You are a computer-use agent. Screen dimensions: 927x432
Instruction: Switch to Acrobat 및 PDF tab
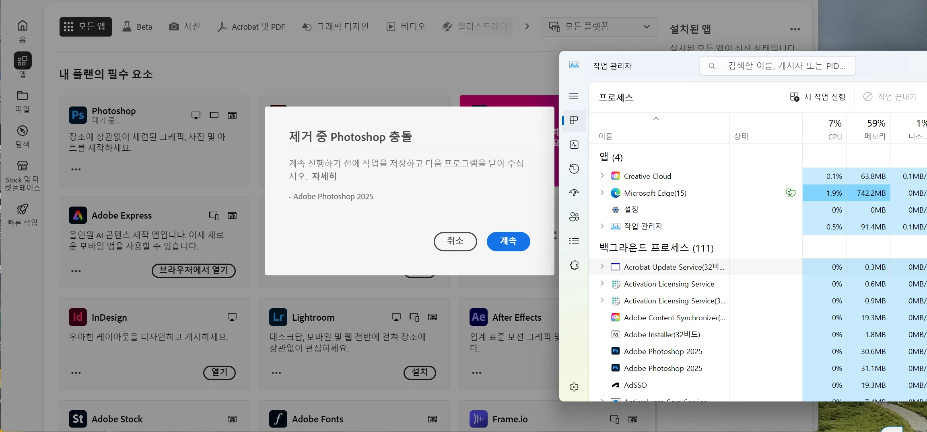click(251, 27)
